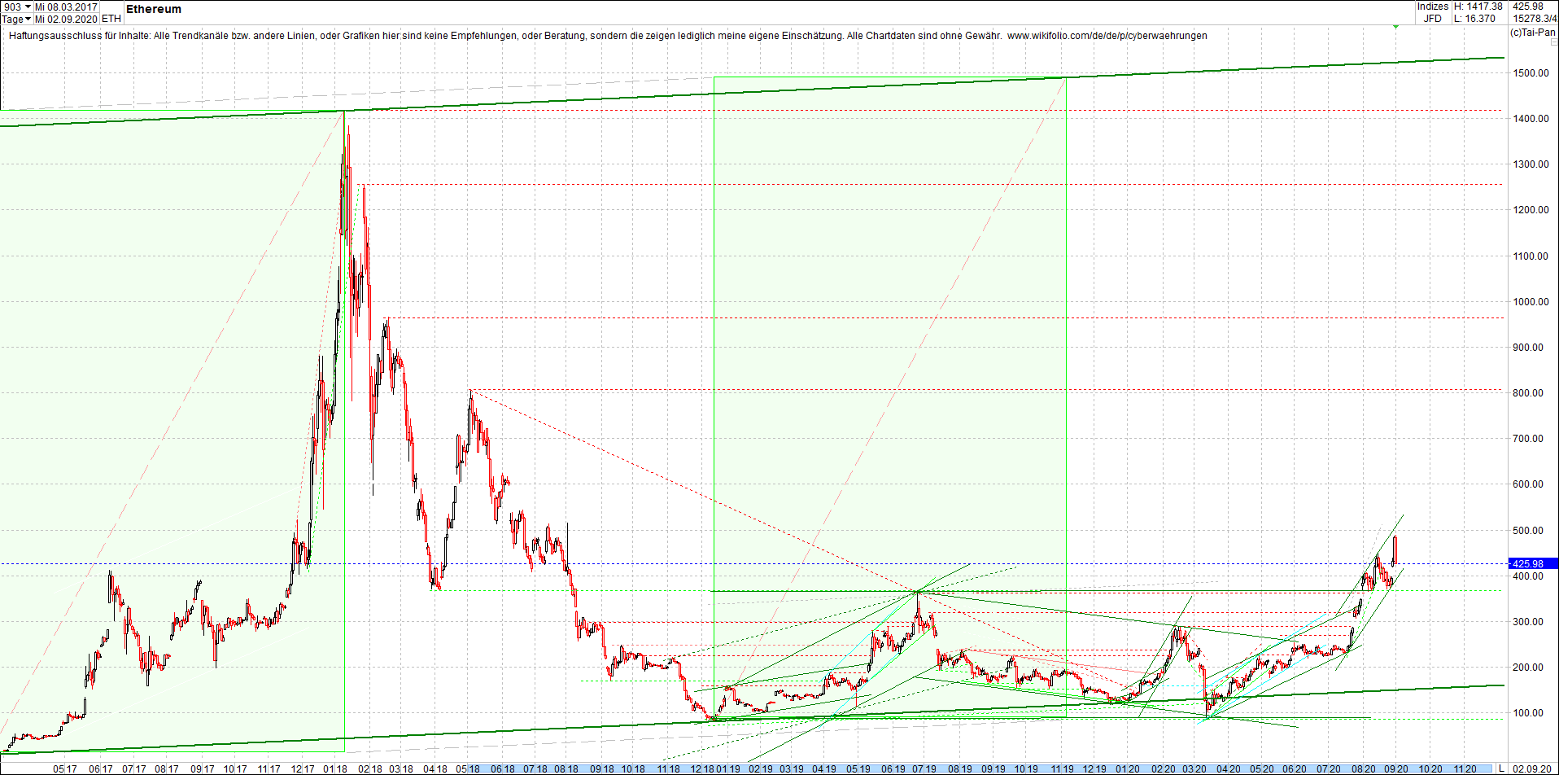Click the 1000.00 price axis label
The height and width of the screenshot is (775, 1559).
[x=1531, y=302]
